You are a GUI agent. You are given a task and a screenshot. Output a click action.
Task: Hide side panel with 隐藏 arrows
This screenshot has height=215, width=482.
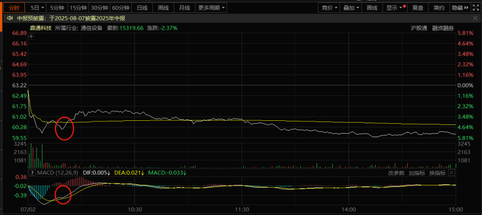point(460,8)
